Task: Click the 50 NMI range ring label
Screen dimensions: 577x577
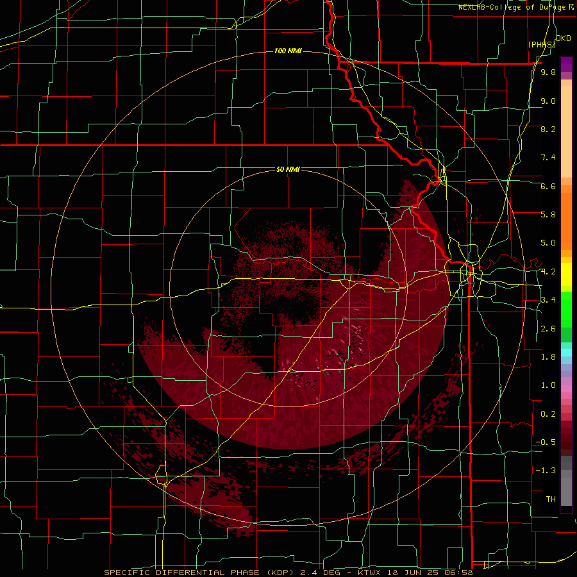Action: pyautogui.click(x=288, y=169)
